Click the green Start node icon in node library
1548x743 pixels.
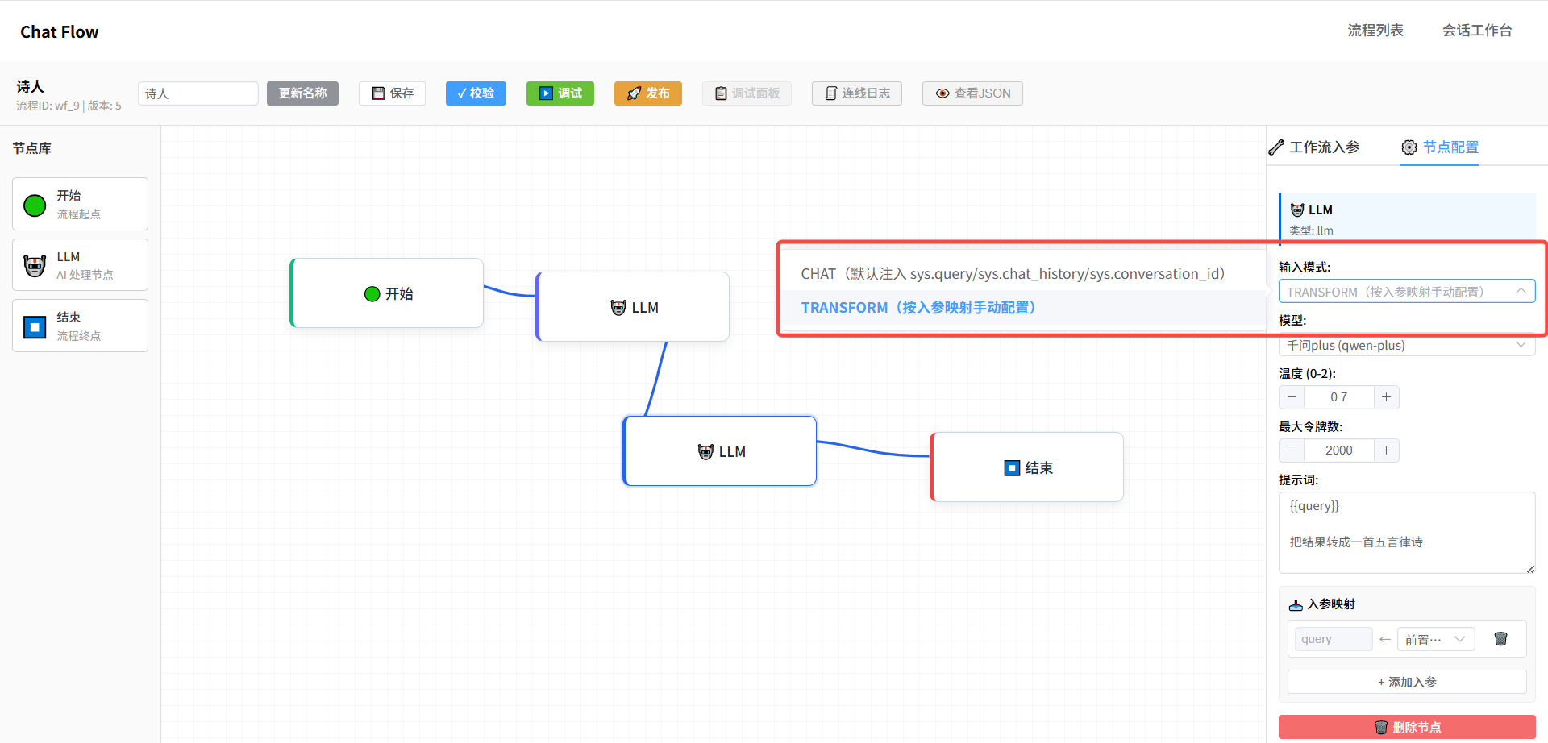[x=35, y=205]
